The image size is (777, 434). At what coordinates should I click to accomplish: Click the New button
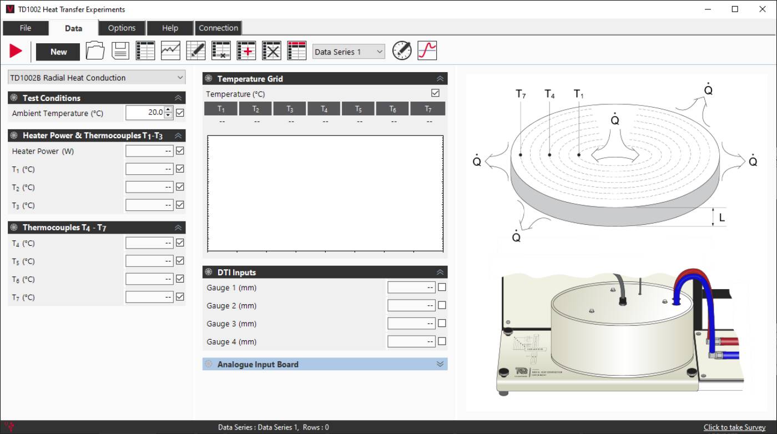(57, 52)
